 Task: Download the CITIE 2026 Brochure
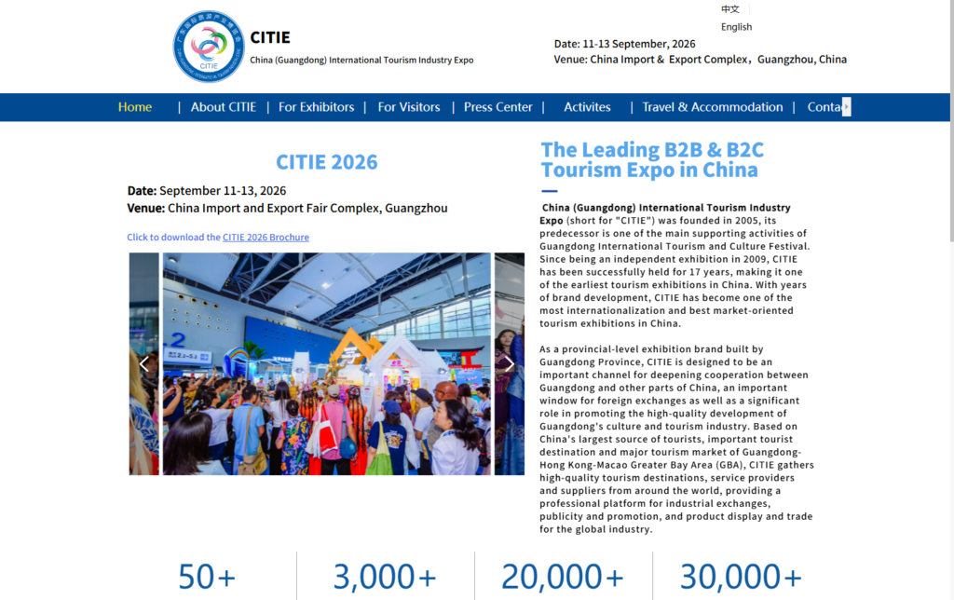(x=266, y=238)
